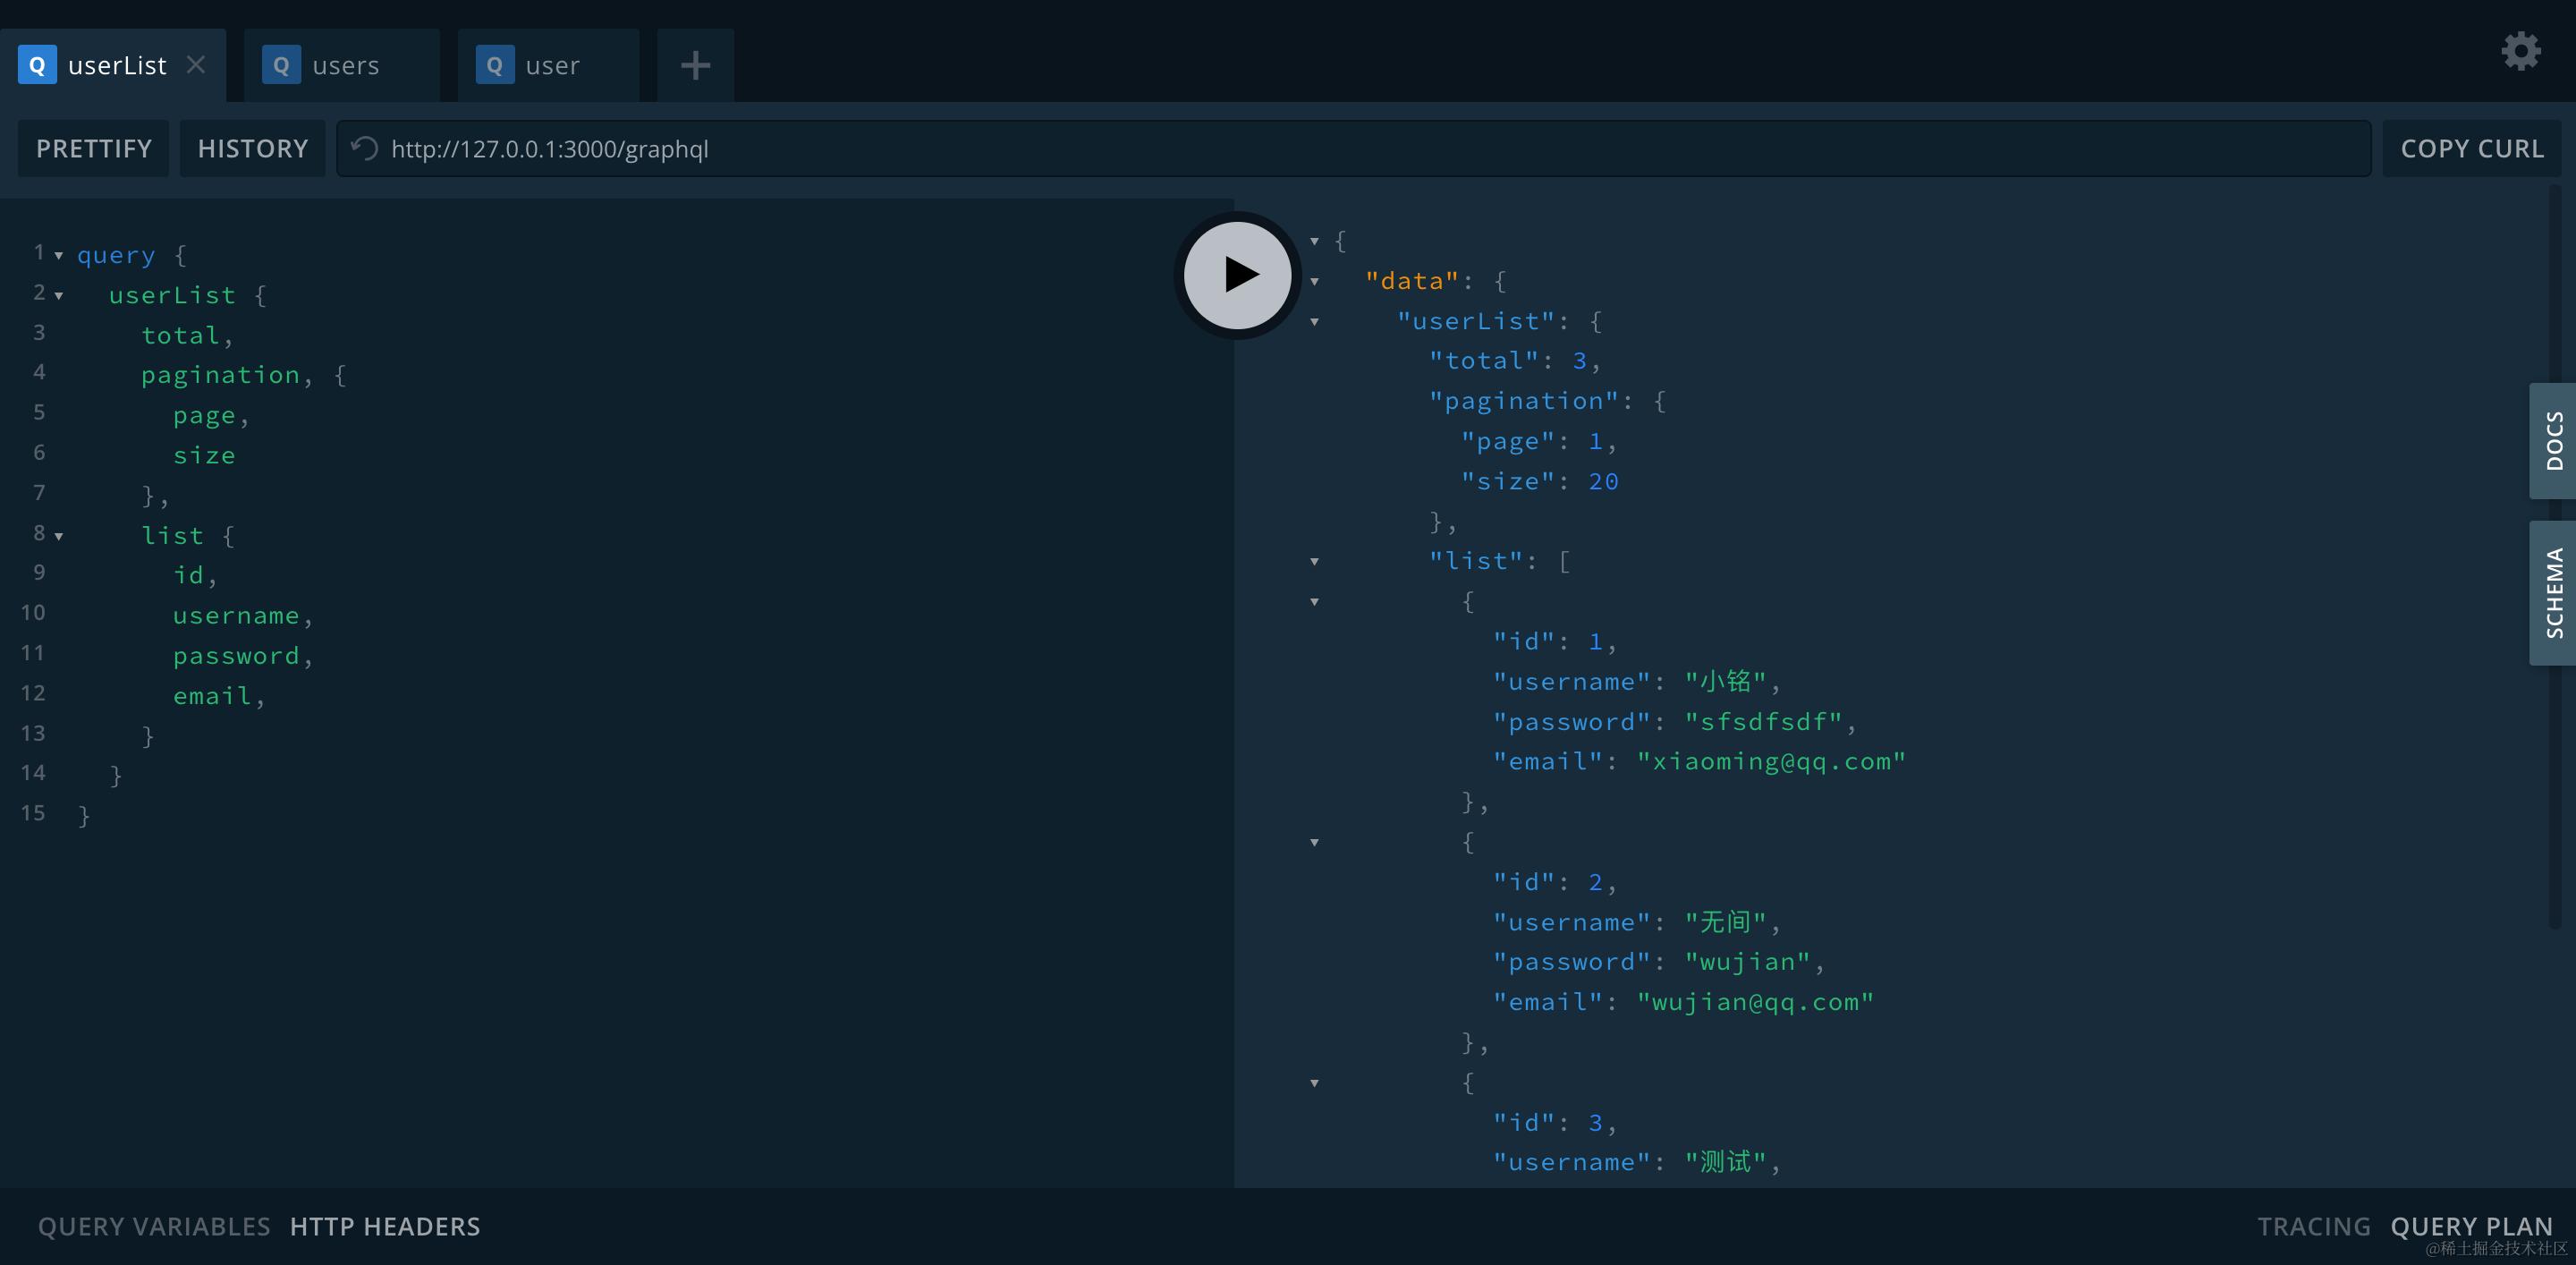Click the Q icon on the user tab
Image resolution: width=2576 pixels, height=1265 pixels.
pos(494,66)
